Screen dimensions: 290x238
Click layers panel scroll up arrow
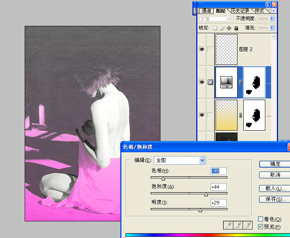pos(274,37)
